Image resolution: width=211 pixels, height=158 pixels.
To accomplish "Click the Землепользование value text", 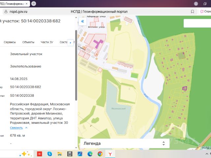I will pos(26,66).
